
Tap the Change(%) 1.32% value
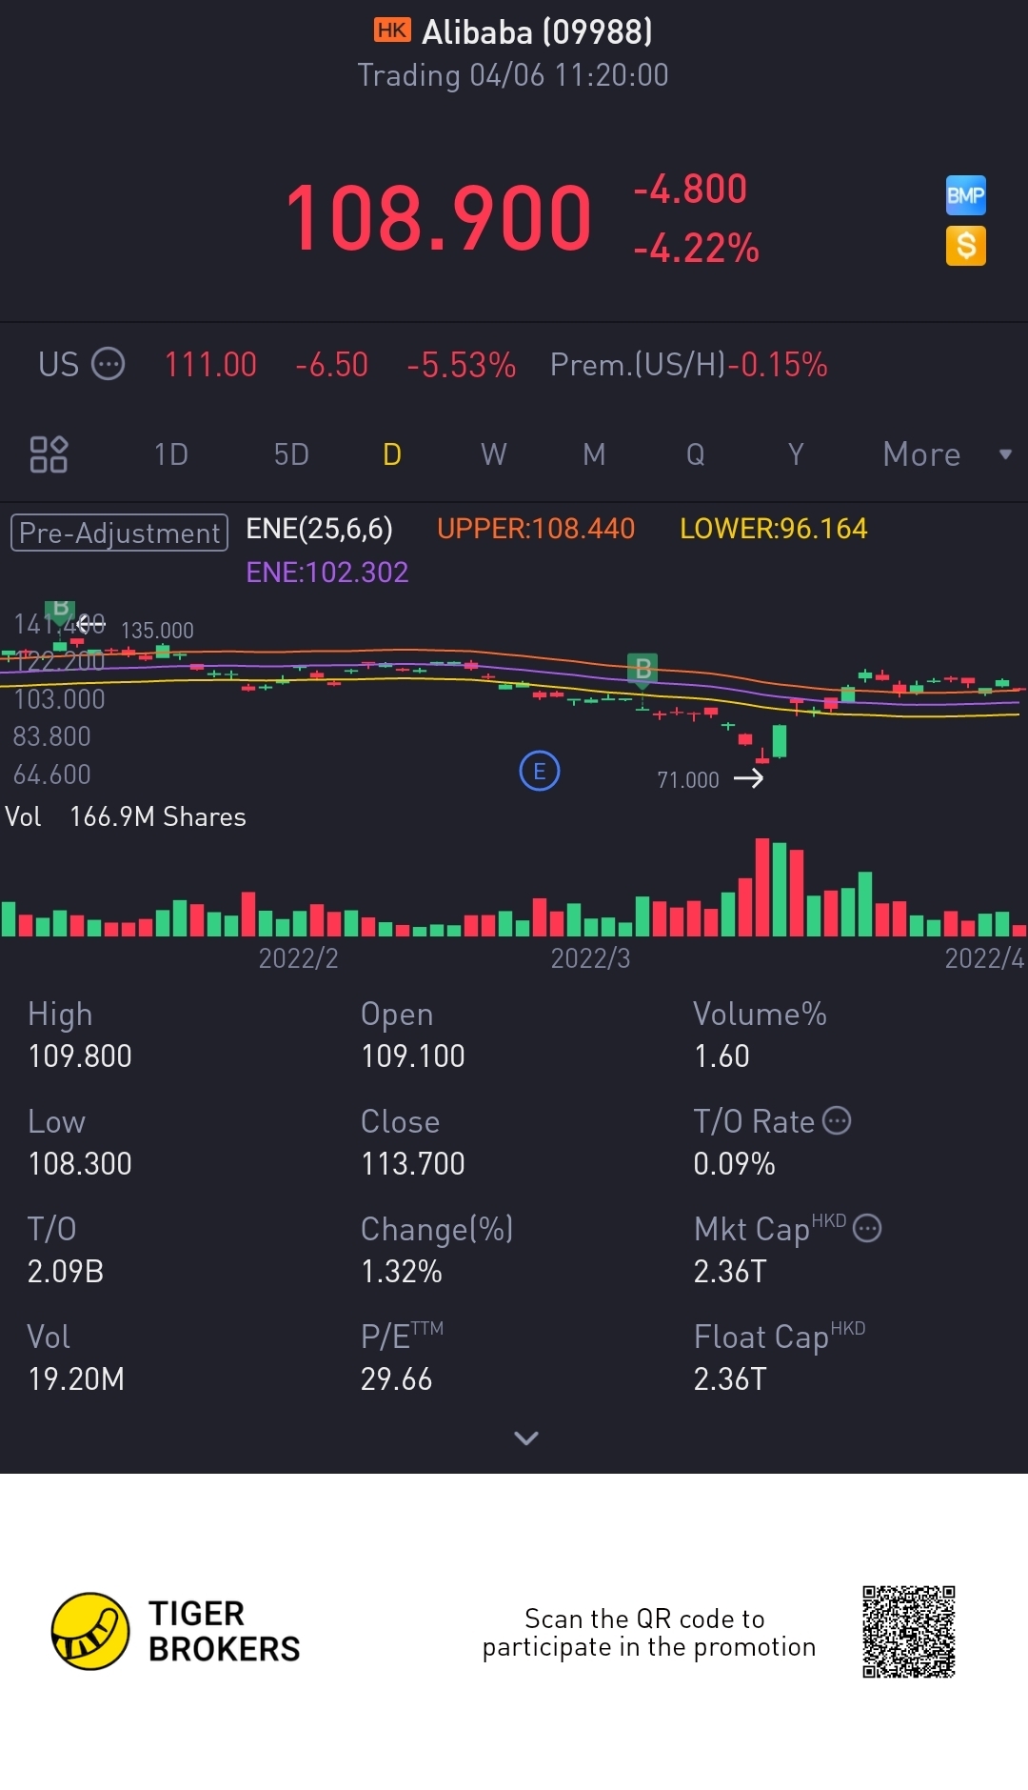coord(402,1271)
